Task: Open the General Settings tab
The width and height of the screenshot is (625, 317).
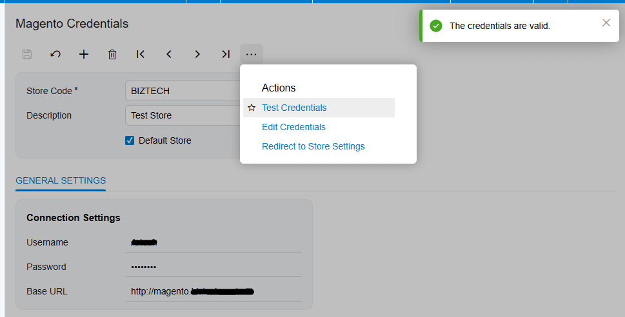Action: (x=61, y=180)
